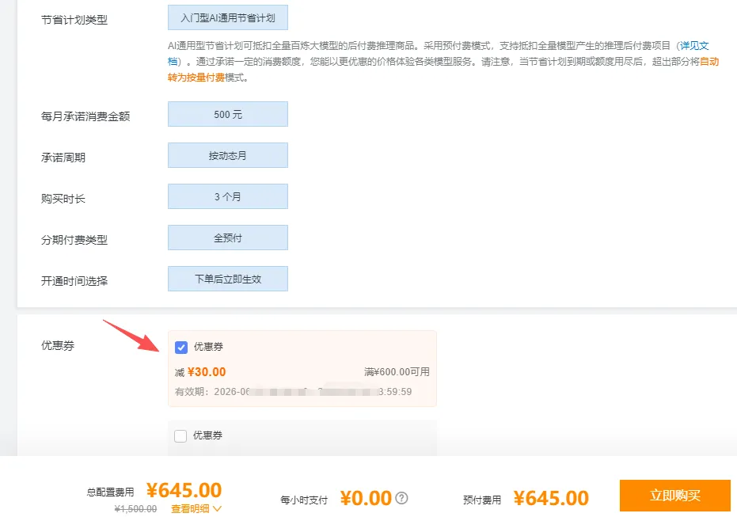Click the 节省计划类型 label
The image size is (737, 517).
click(x=74, y=20)
